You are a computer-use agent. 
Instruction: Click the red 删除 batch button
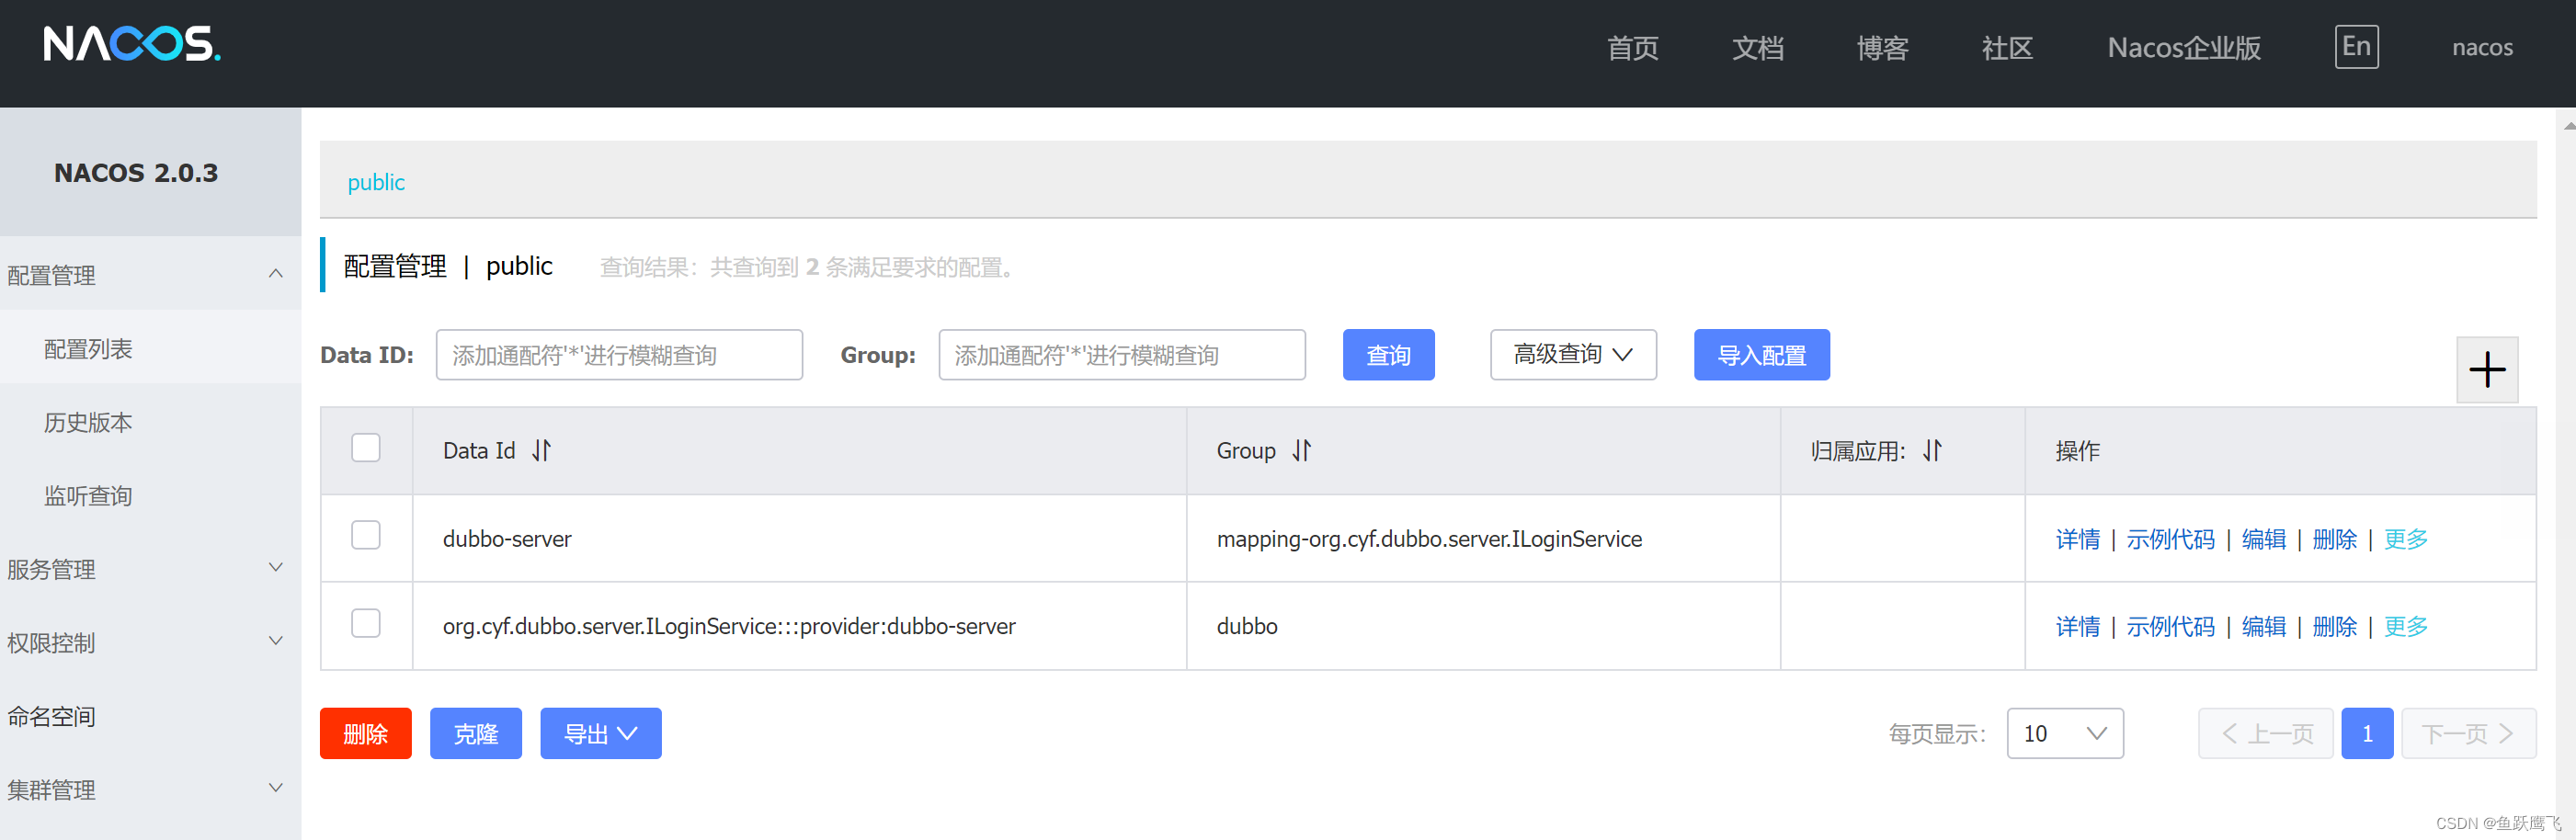click(365, 734)
